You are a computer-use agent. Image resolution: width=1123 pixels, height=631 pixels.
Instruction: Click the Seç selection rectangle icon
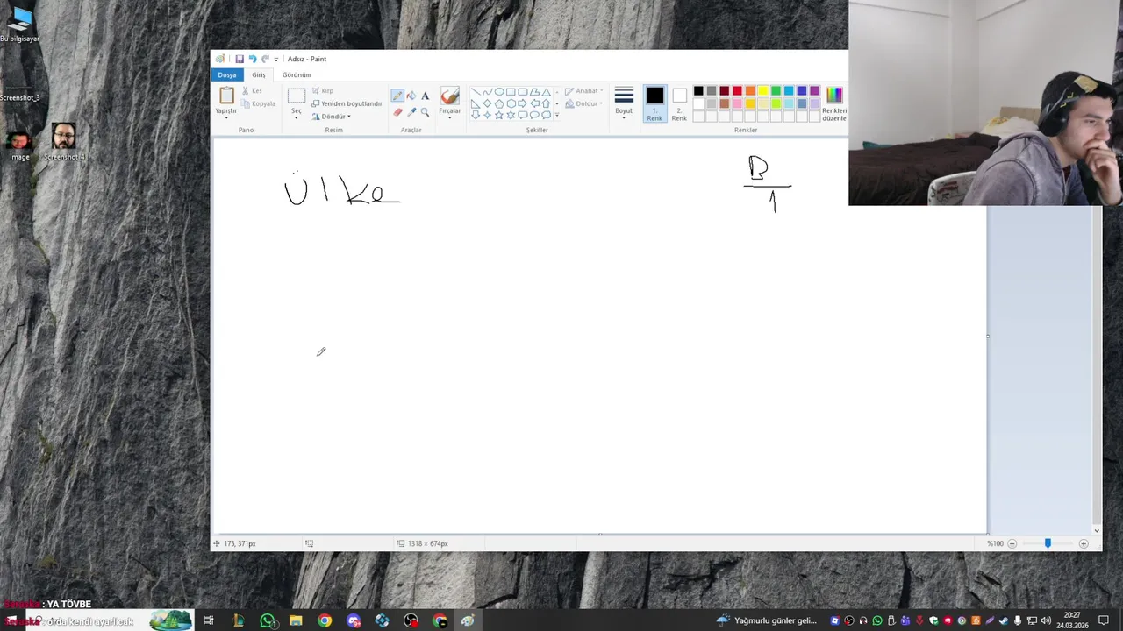coord(297,96)
